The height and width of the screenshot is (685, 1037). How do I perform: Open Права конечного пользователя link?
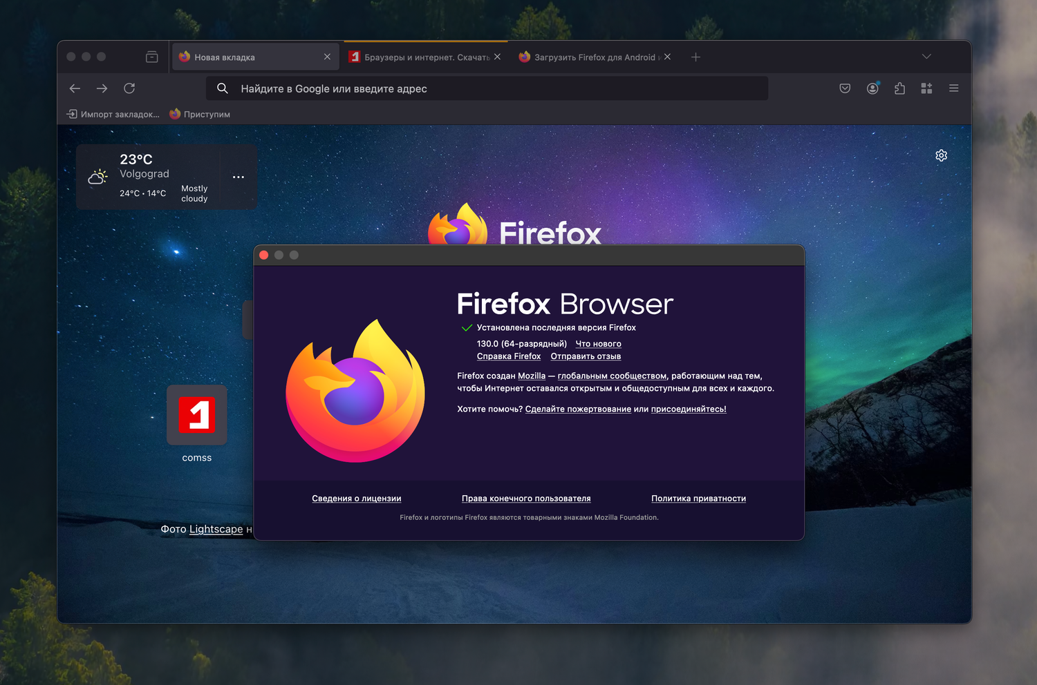pyautogui.click(x=526, y=499)
